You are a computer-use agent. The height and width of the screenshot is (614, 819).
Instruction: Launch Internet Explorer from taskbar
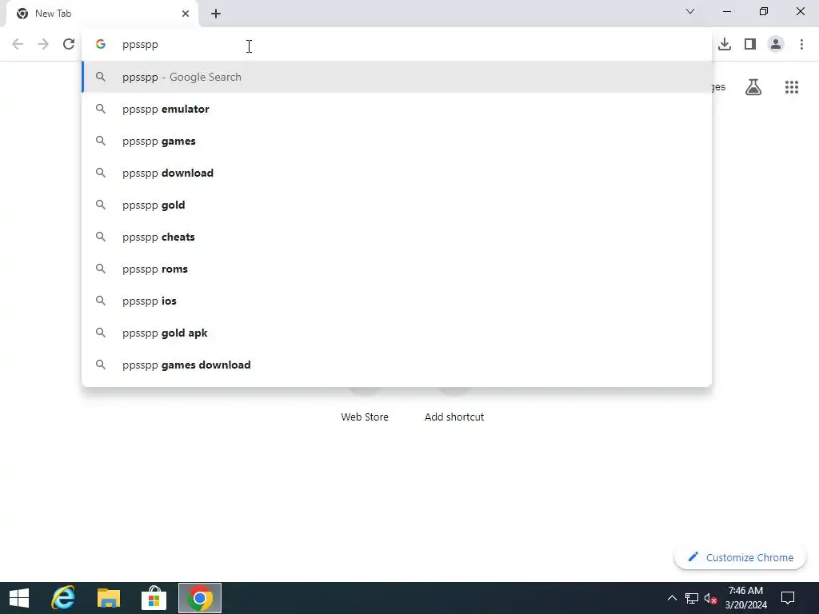[x=63, y=598]
